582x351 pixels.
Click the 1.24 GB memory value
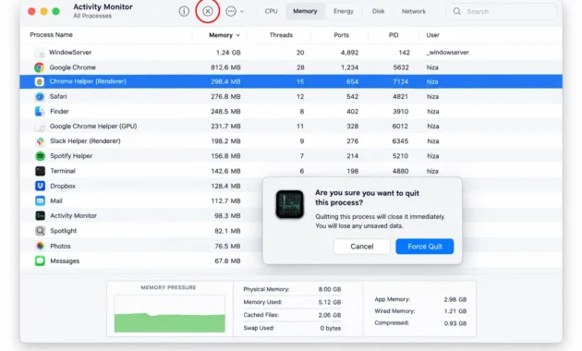coord(228,53)
